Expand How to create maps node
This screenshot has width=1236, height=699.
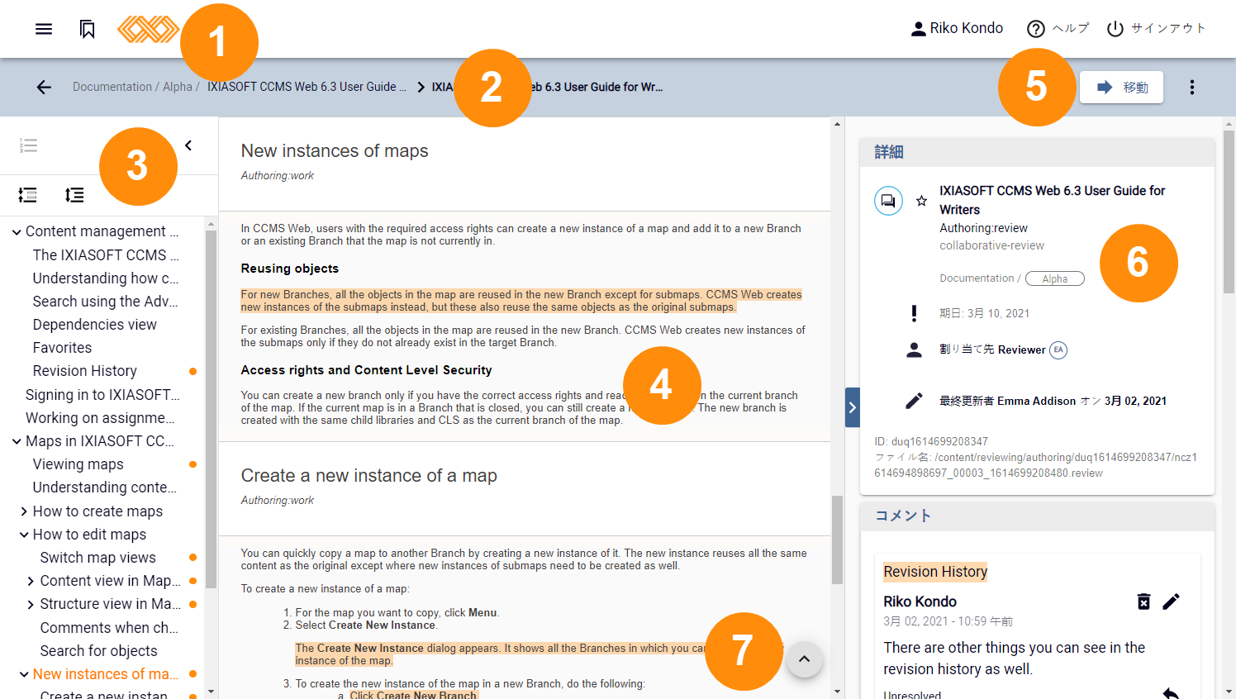[24, 511]
